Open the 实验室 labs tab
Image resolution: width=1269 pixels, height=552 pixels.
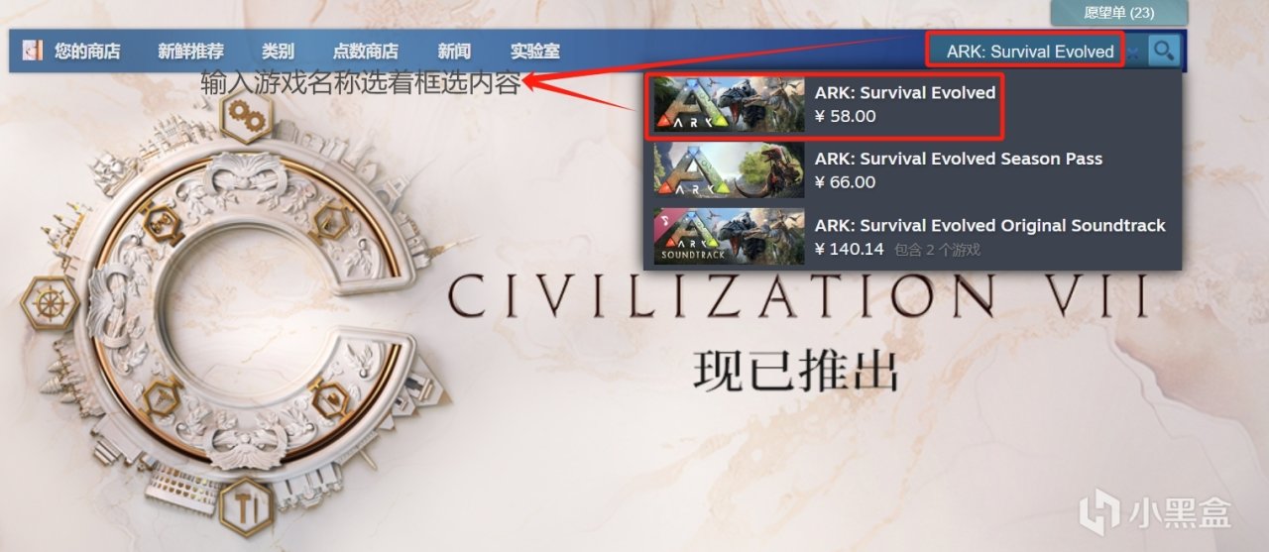535,52
